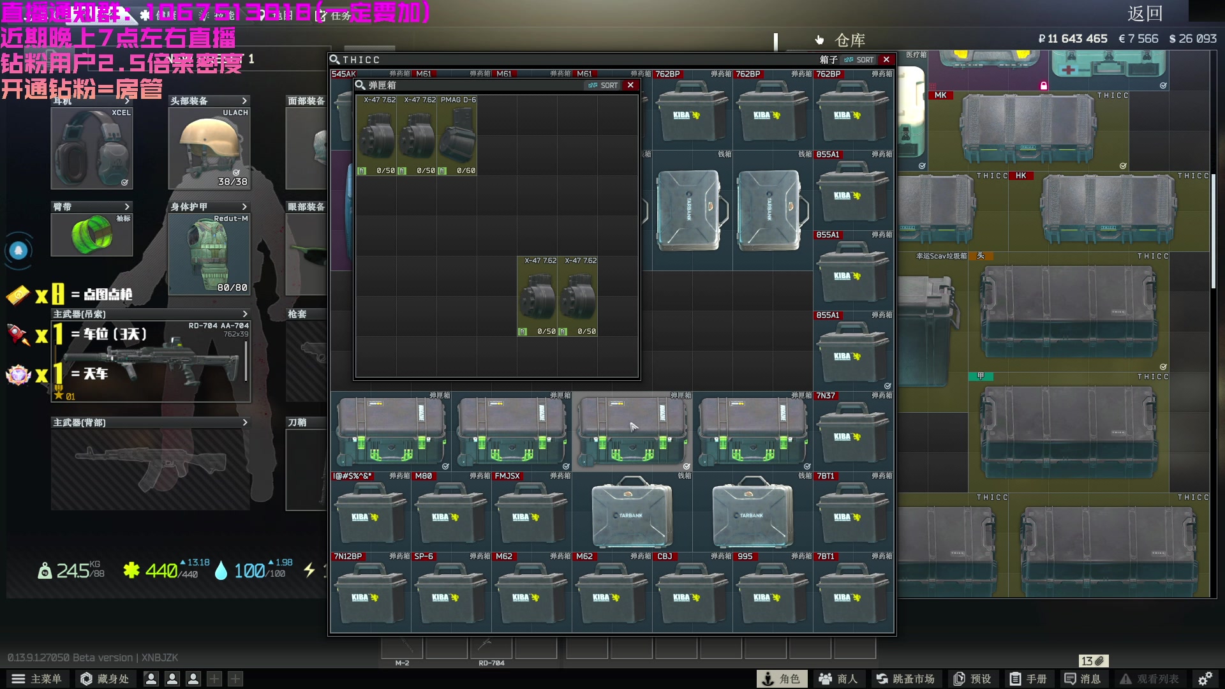Select the !@#S%^&* ammo case
The image size is (1225, 689).
(x=371, y=512)
